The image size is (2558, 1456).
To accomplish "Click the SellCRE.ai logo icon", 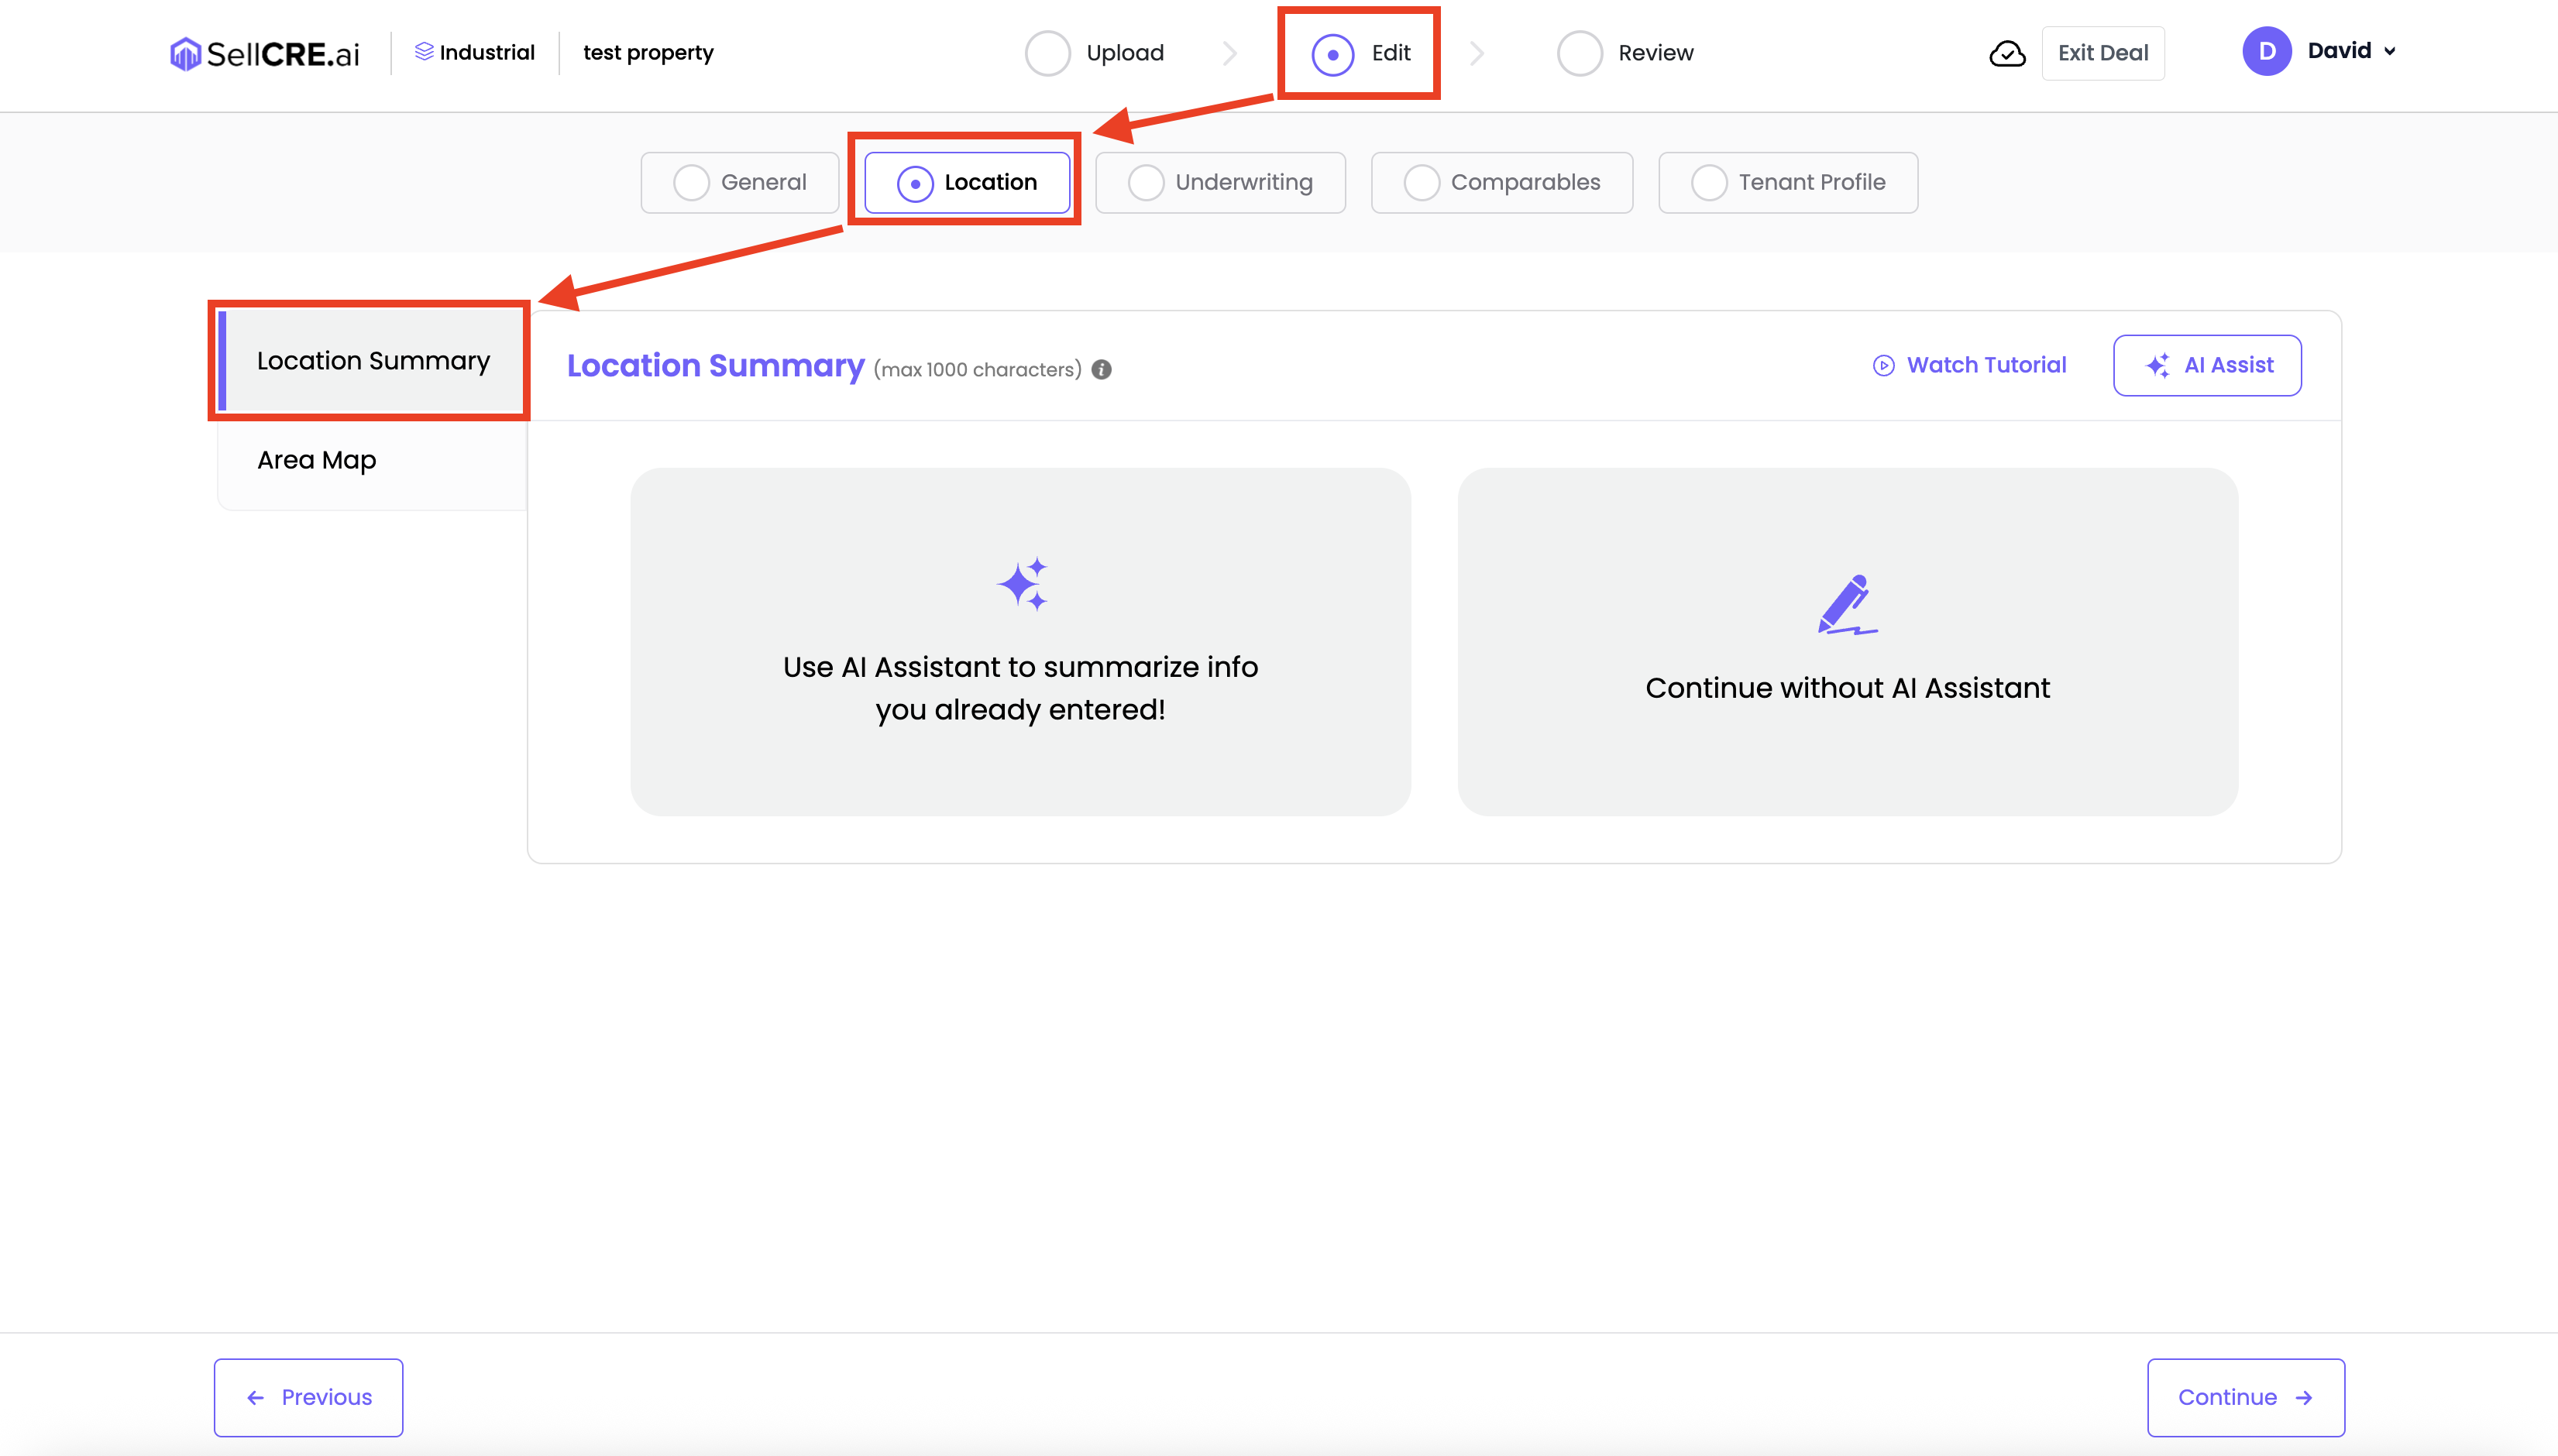I will coord(185,54).
